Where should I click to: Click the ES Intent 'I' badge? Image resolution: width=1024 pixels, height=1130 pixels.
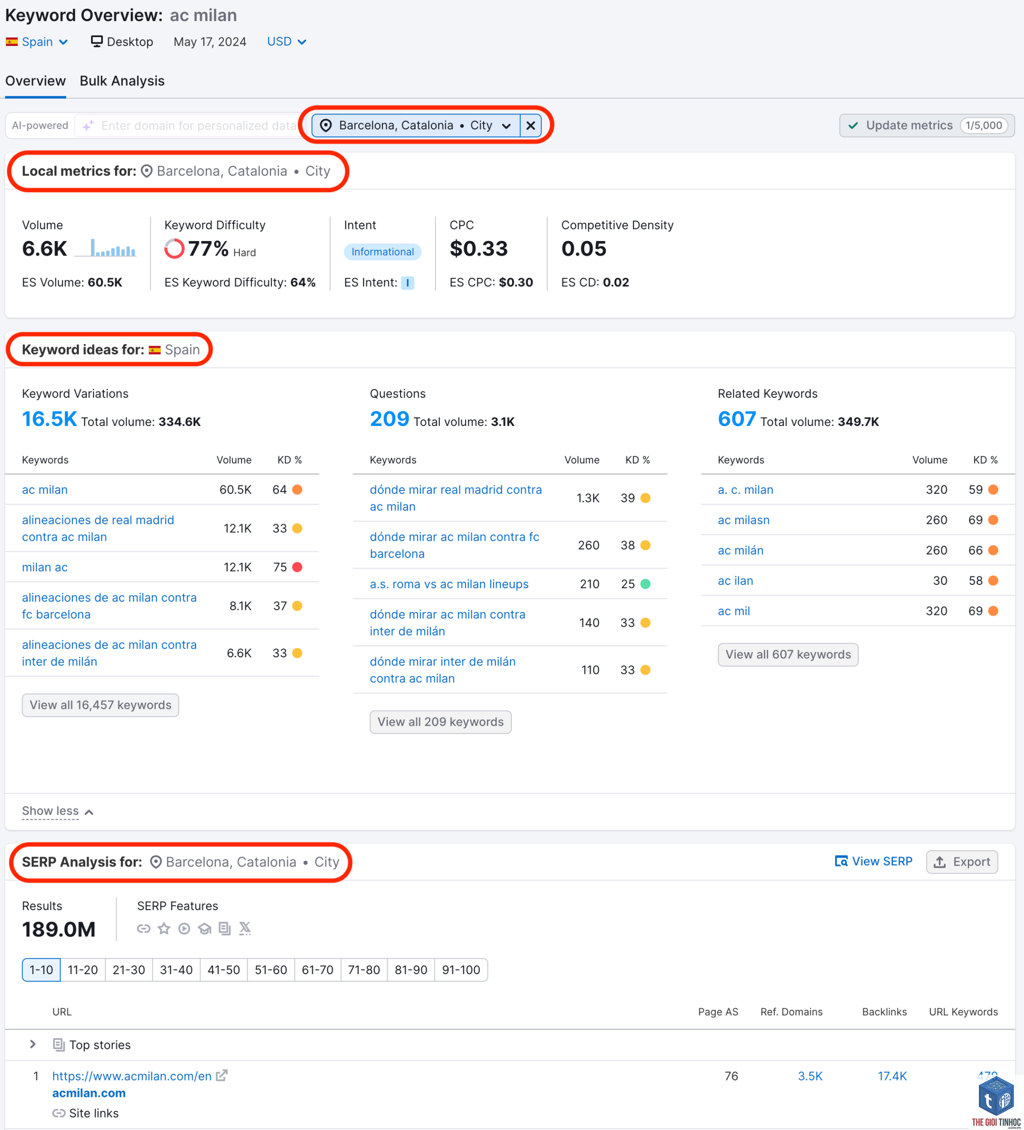[x=408, y=282]
